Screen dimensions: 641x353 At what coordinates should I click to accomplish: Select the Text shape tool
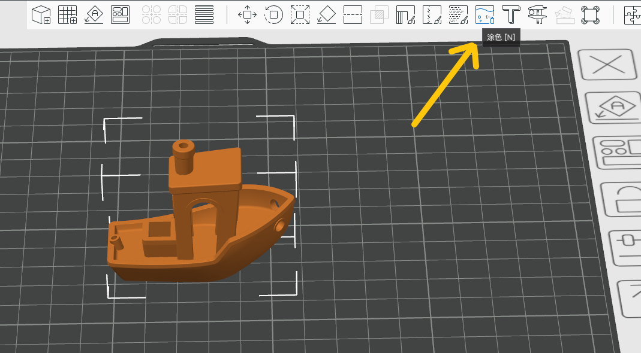coord(511,15)
